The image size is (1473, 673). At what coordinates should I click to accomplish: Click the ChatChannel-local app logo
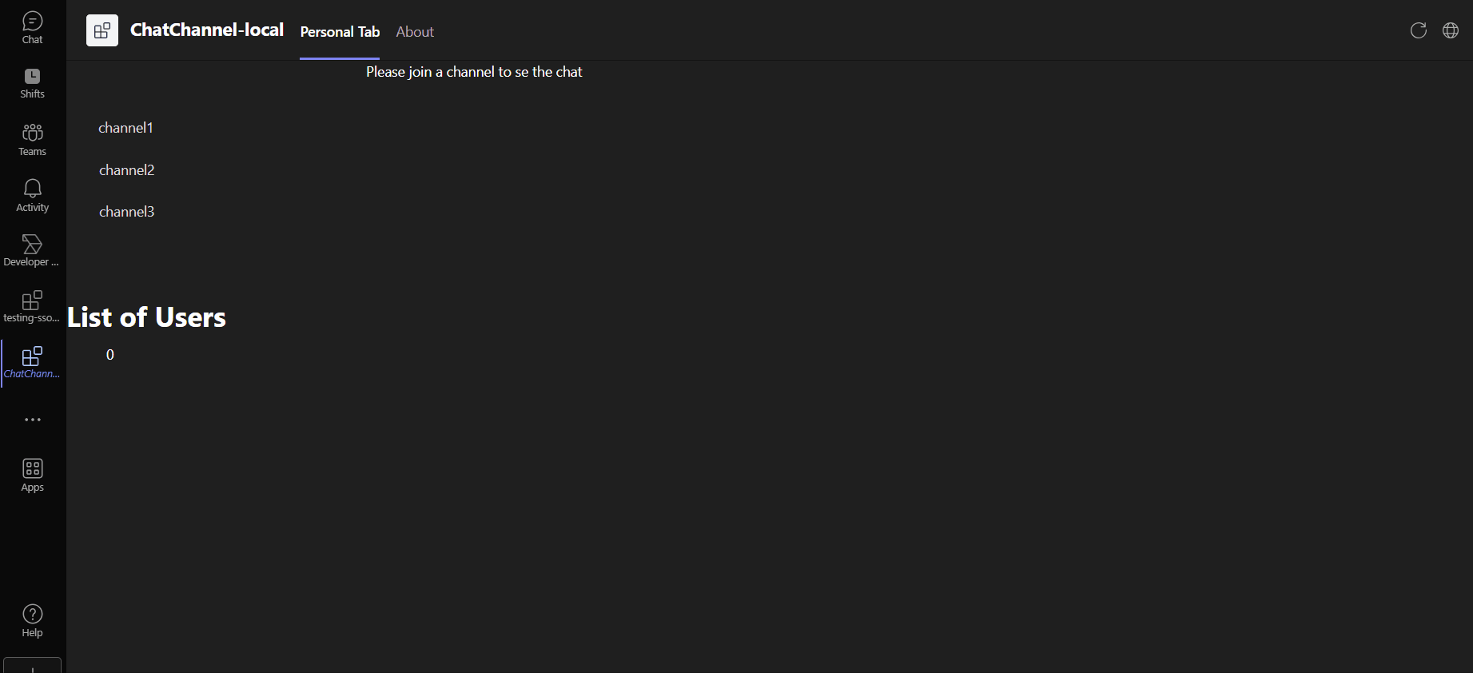click(102, 30)
